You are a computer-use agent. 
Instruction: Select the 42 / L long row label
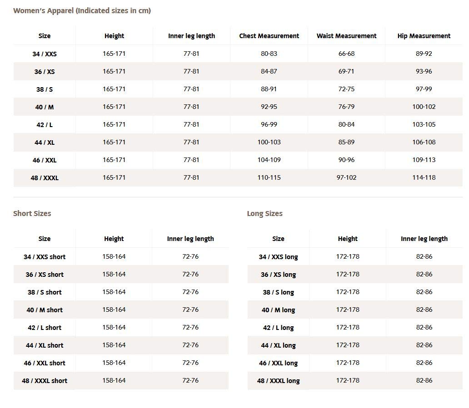coord(278,328)
